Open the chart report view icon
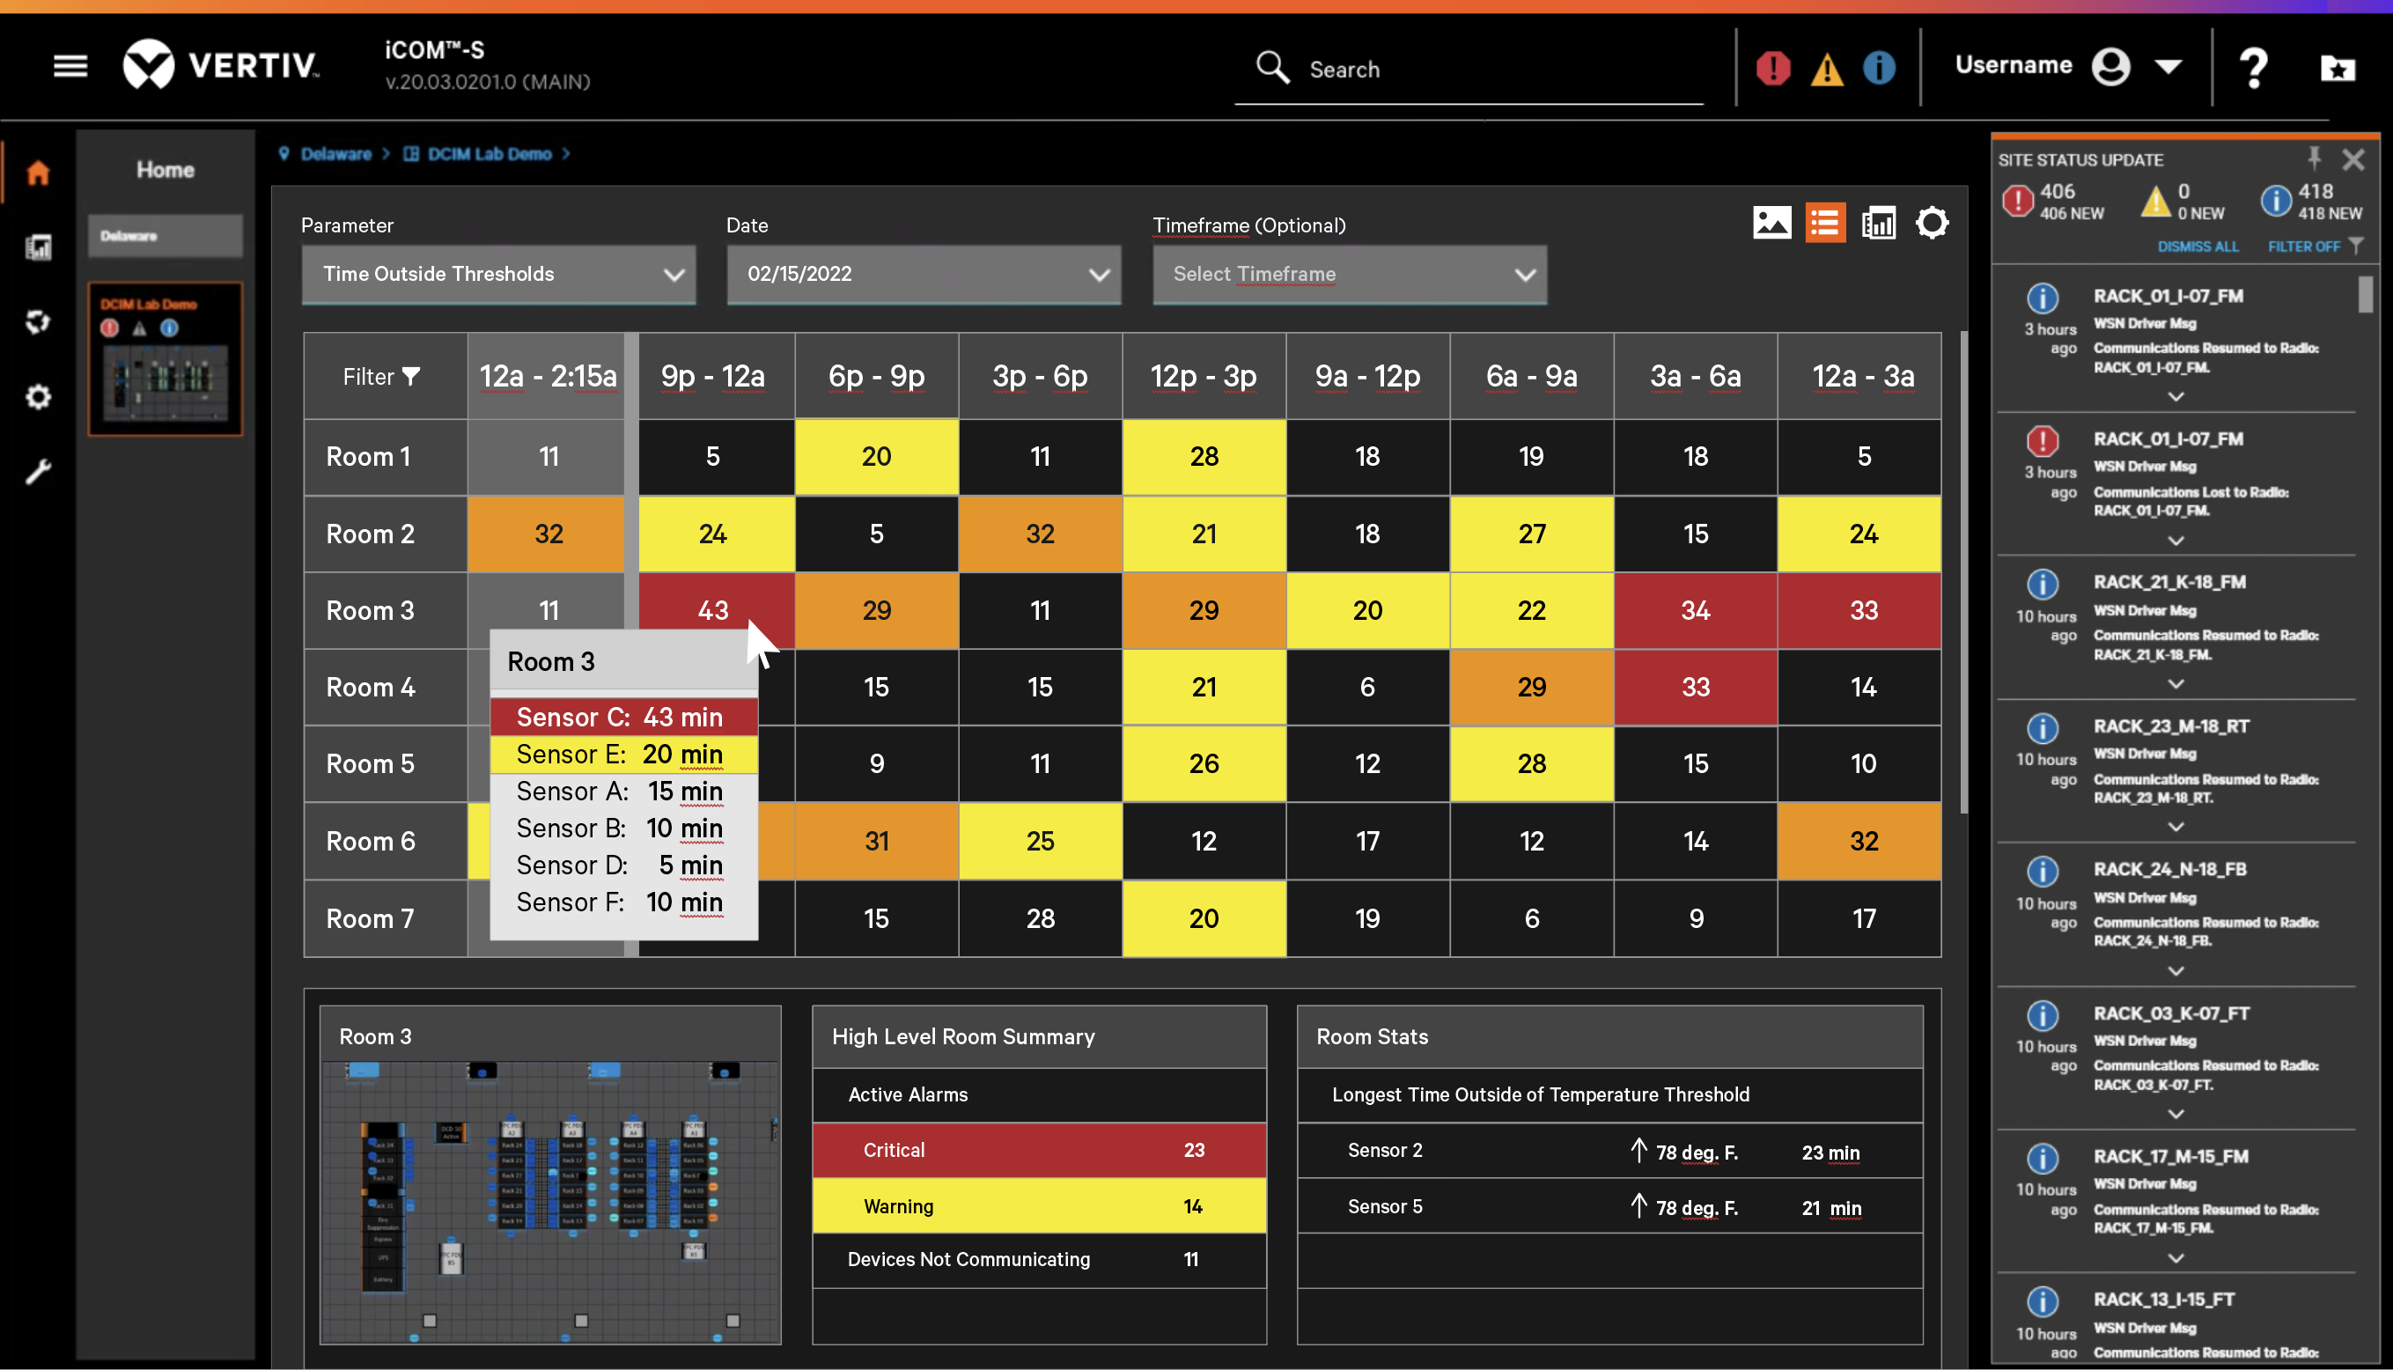 [1879, 223]
